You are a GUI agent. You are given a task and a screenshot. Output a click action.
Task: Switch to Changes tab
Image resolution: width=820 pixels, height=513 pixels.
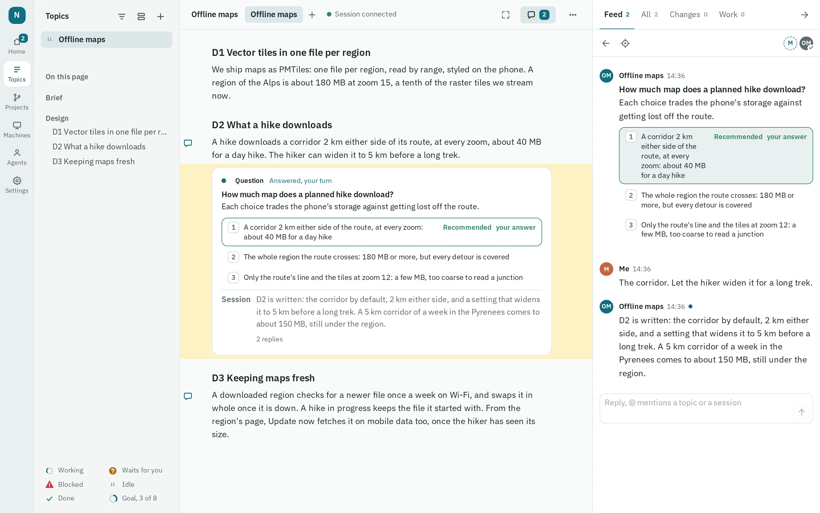click(688, 14)
